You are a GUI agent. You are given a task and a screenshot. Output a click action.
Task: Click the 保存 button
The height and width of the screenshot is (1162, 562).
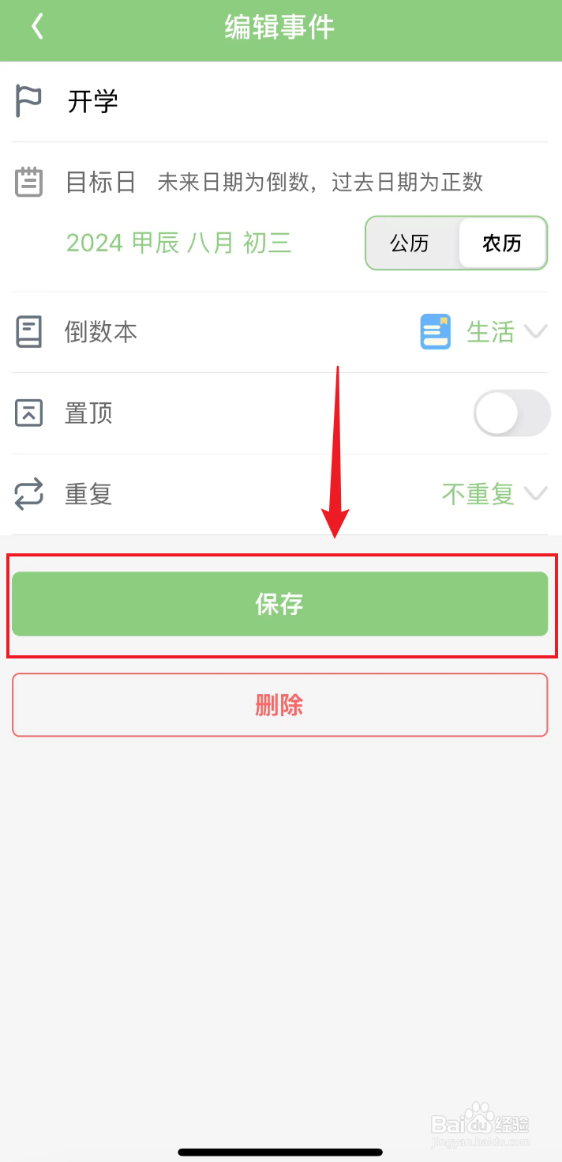(279, 604)
